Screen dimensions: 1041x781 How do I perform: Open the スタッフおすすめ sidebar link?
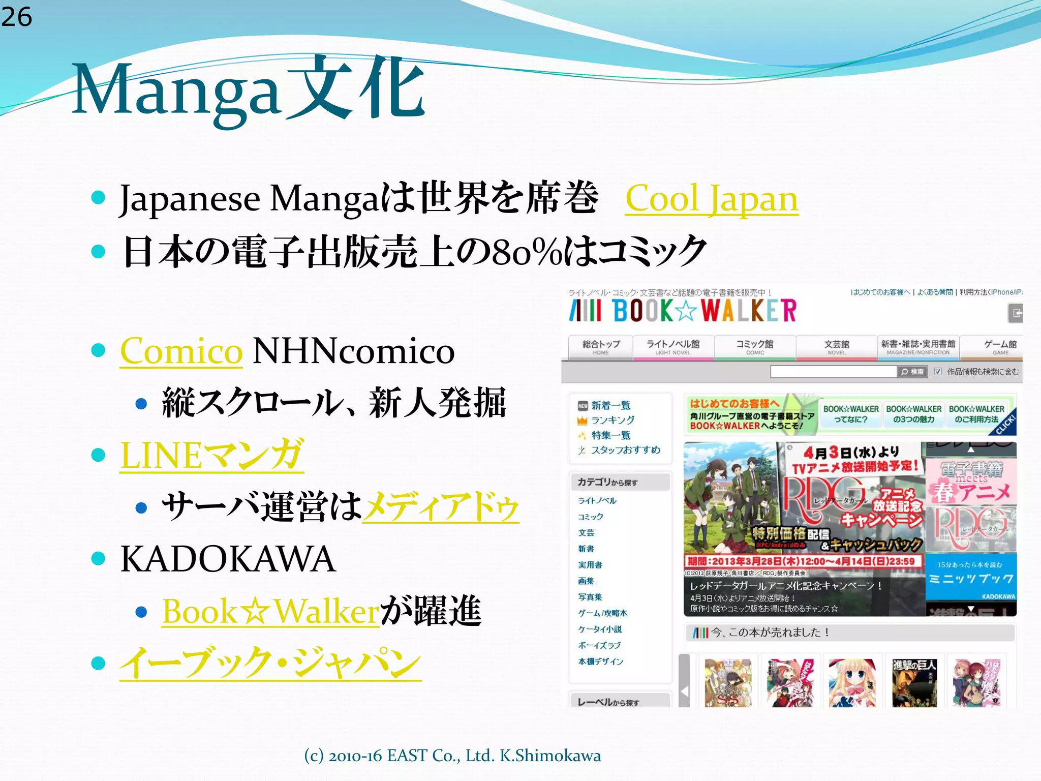pos(626,450)
